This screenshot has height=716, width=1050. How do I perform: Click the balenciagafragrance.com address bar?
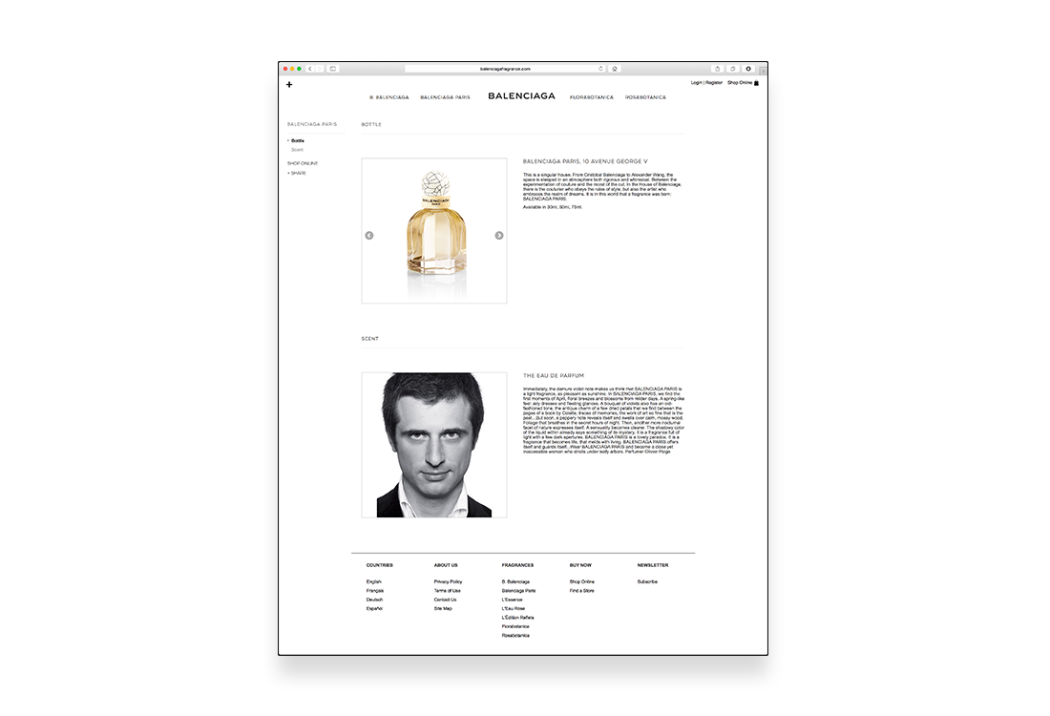[x=505, y=69]
